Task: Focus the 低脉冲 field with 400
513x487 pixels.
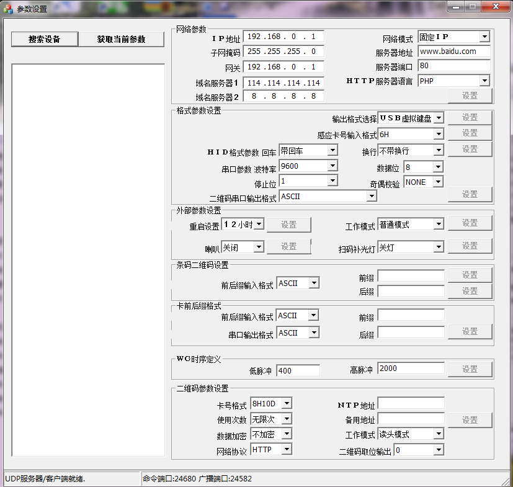Action: (298, 370)
